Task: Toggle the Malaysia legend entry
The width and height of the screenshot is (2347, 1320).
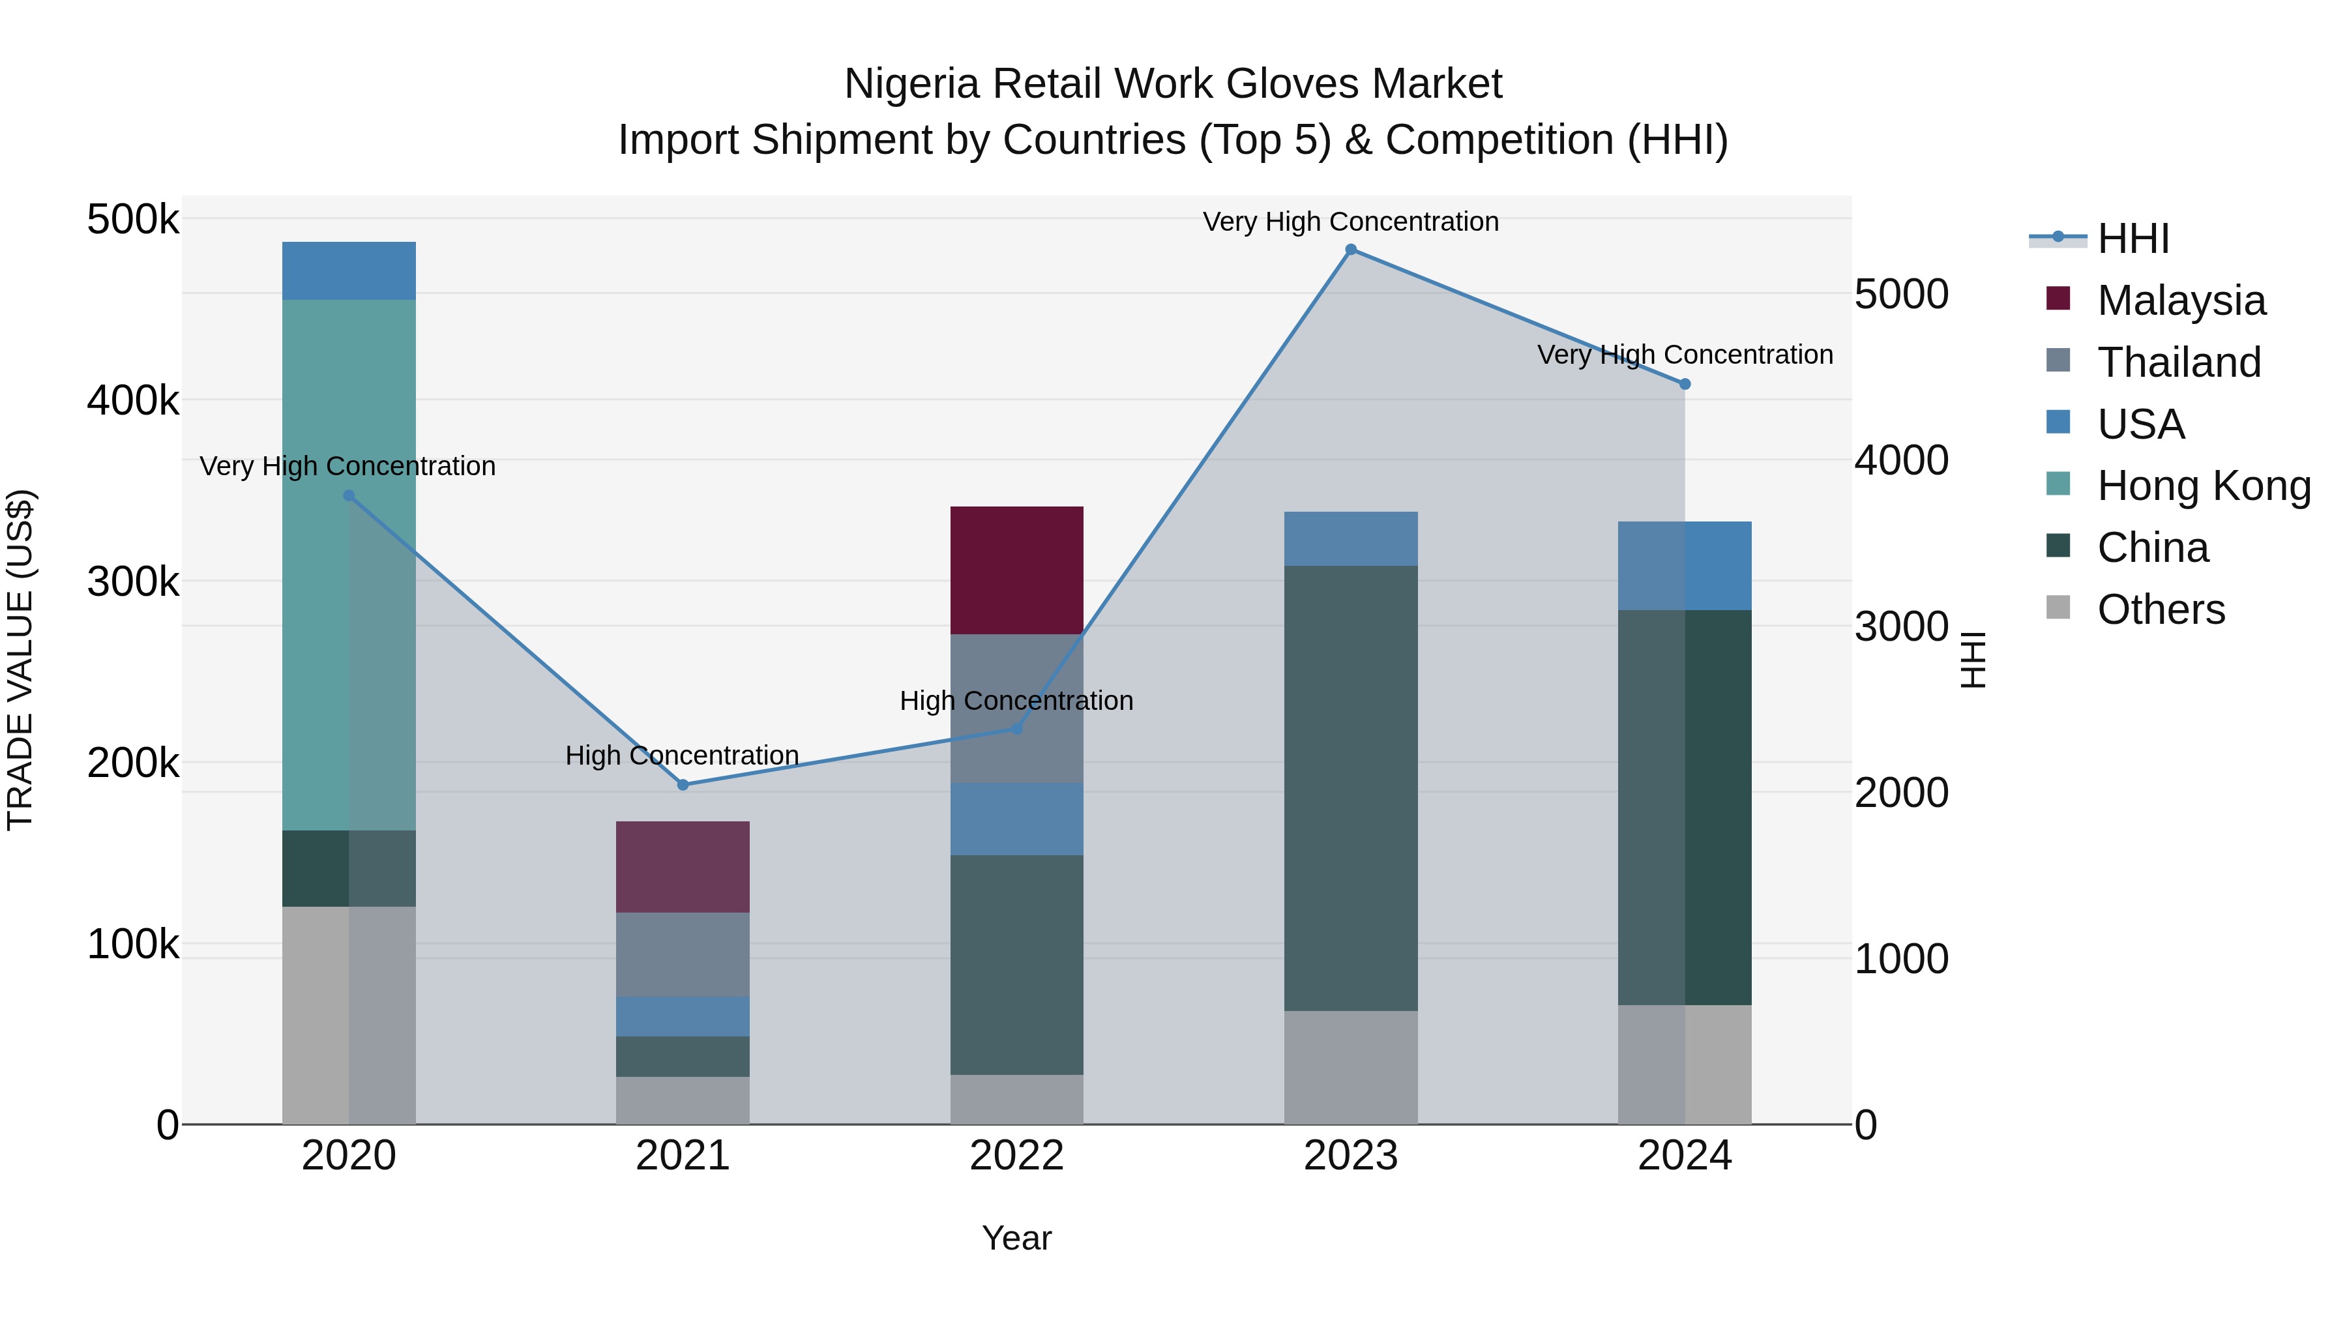Action: (x=2156, y=301)
